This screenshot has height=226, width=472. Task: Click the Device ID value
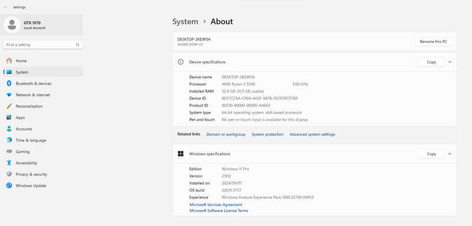point(260,98)
